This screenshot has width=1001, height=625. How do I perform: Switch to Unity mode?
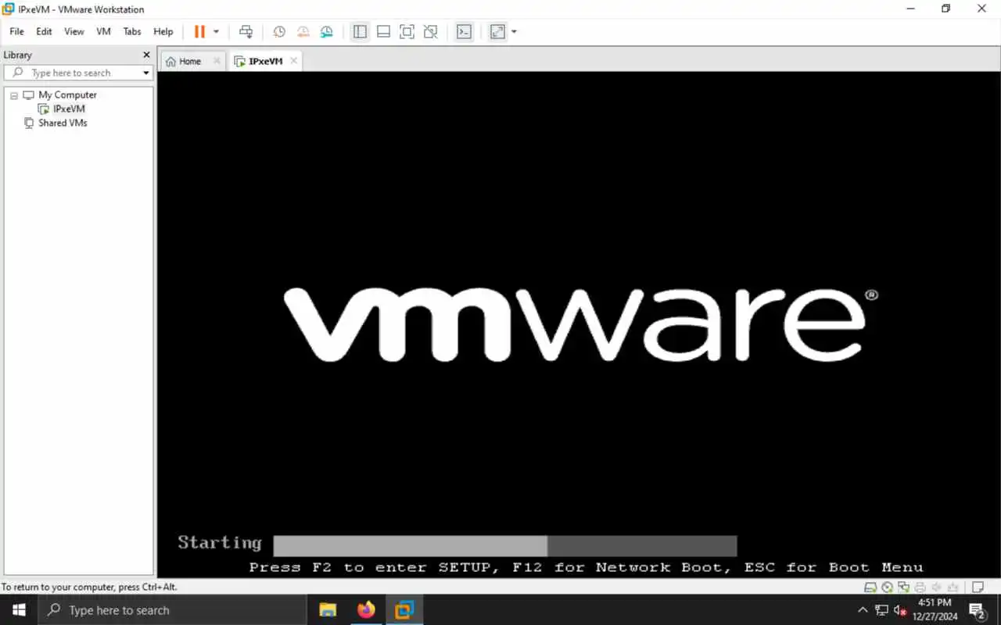click(430, 31)
